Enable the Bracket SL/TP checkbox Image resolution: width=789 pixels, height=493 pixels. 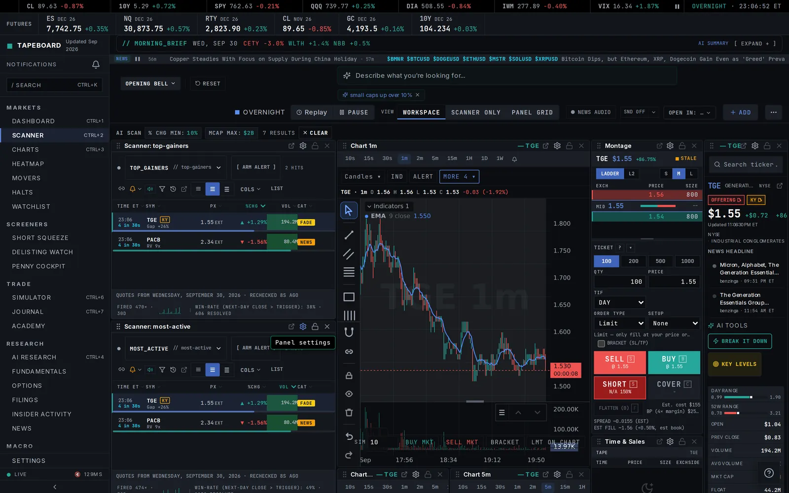601,343
